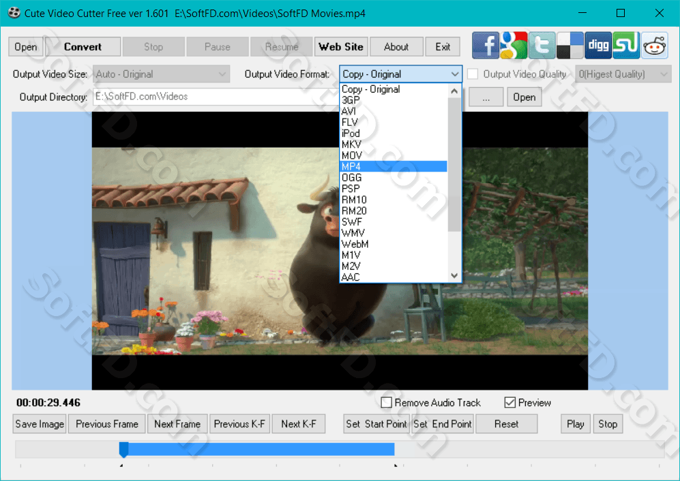The height and width of the screenshot is (481, 680).
Task: Open the Output Video Size dropdown
Action: coord(161,74)
